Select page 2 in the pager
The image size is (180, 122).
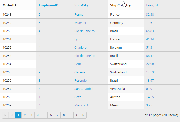(x=25, y=115)
